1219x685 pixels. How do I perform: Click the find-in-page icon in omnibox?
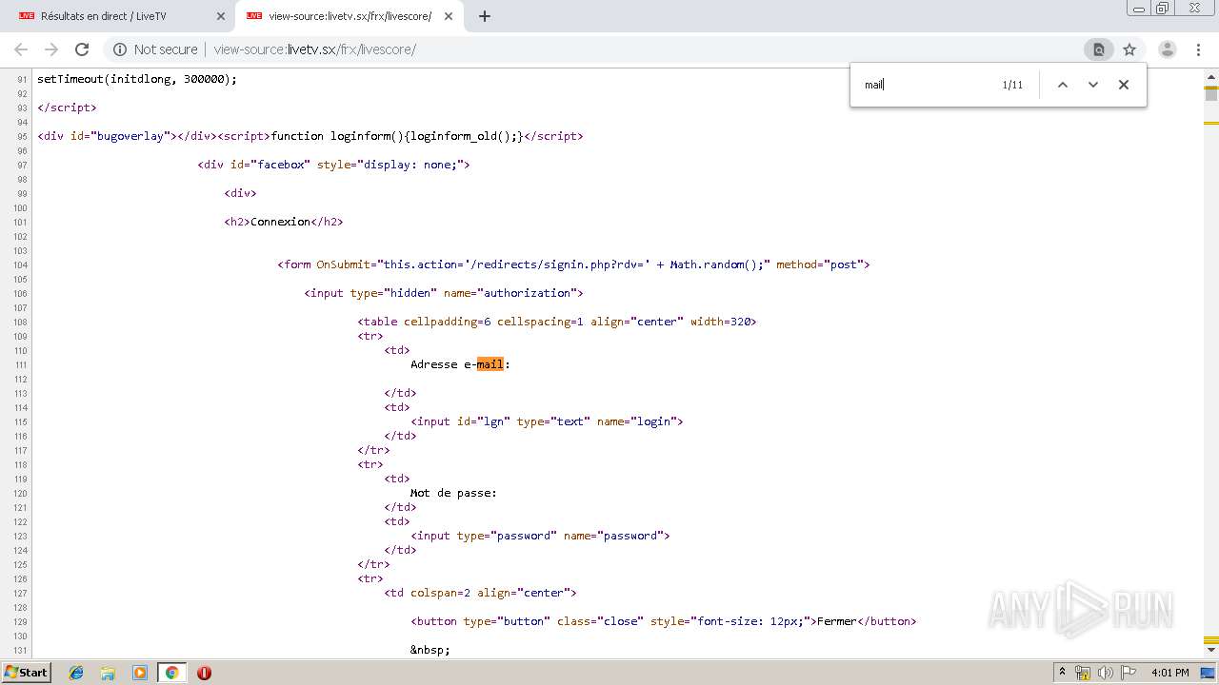[1098, 49]
